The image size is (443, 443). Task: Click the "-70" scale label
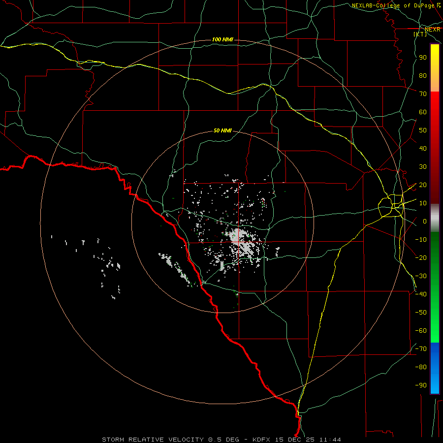click(421, 349)
